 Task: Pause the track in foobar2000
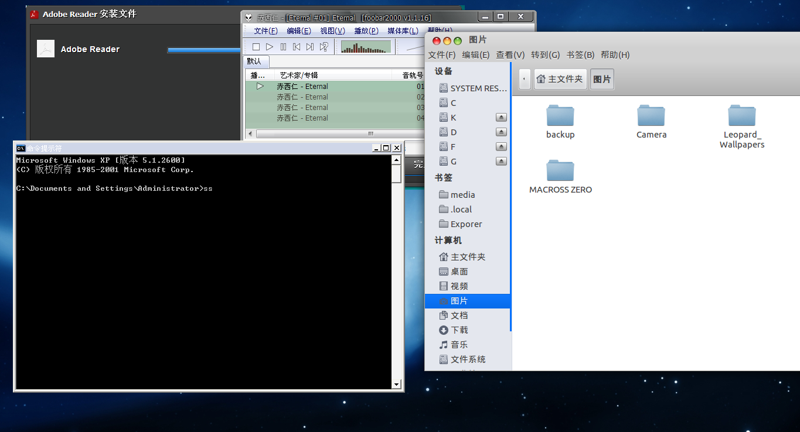pyautogui.click(x=283, y=47)
